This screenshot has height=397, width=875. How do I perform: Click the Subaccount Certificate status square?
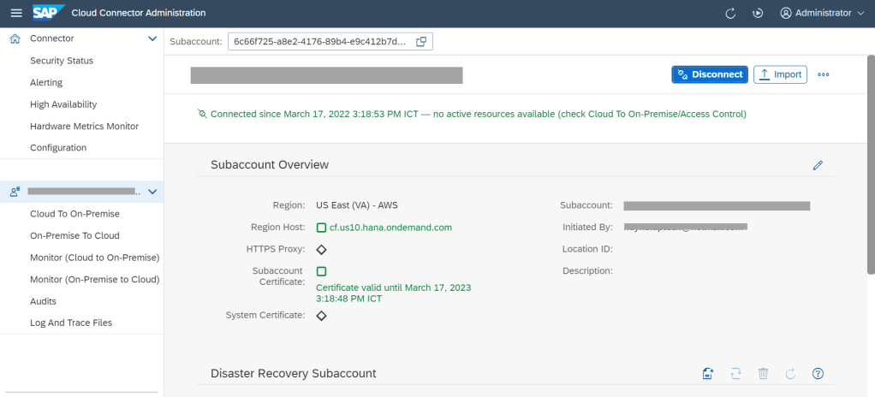321,271
